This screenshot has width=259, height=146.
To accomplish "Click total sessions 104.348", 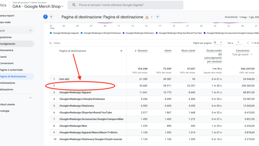I will 142,69.
